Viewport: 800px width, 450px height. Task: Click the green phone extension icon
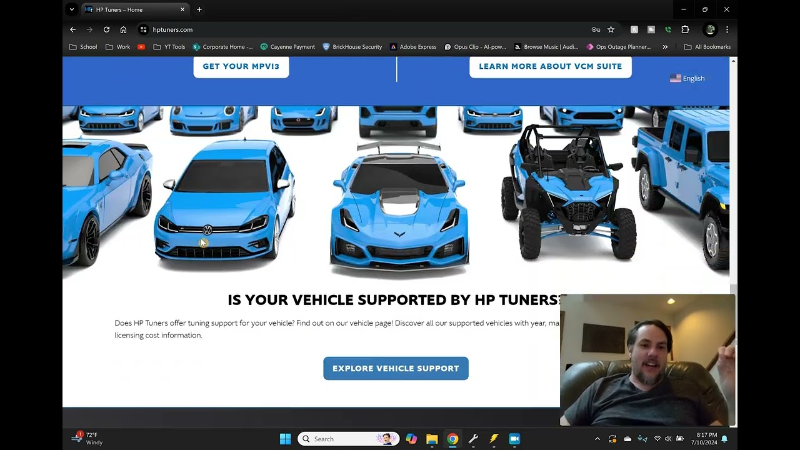pos(667,29)
